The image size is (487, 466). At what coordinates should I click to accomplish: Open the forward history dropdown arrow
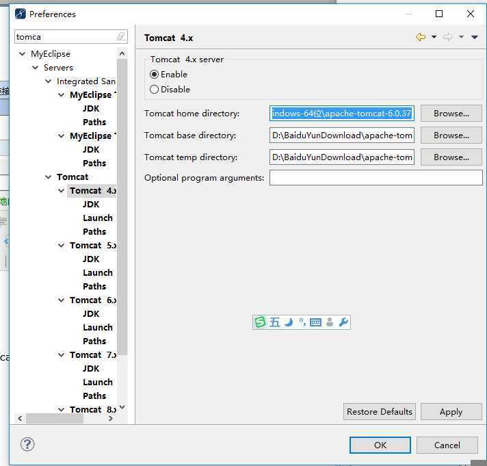461,37
